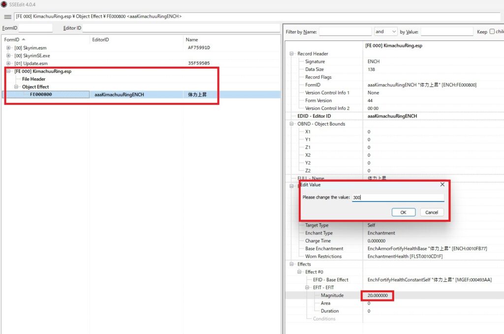Expand the Update.esm plugin node
504x334 pixels.
(x=8, y=64)
